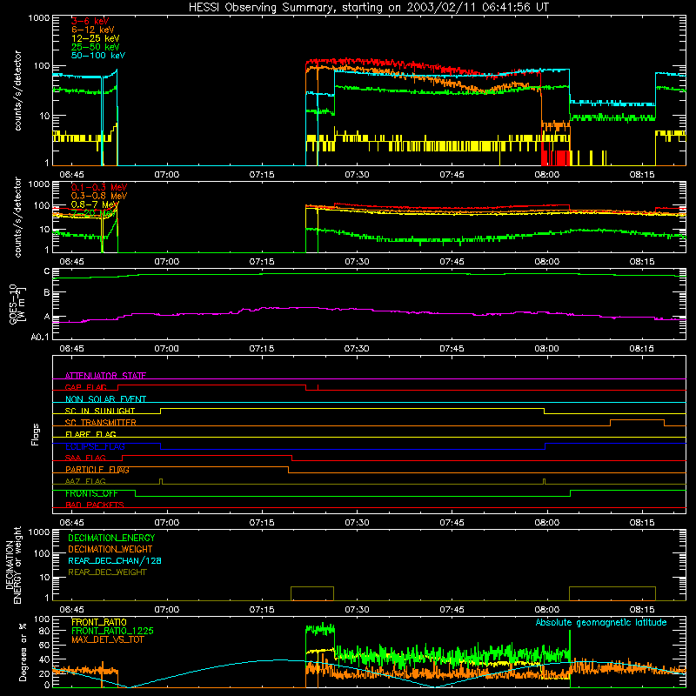Click the GOES class C tick label
The image size is (696, 696).
click(x=47, y=271)
